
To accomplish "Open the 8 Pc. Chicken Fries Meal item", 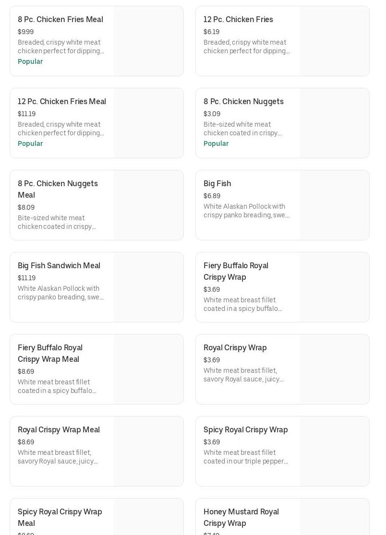I will [x=60, y=20].
